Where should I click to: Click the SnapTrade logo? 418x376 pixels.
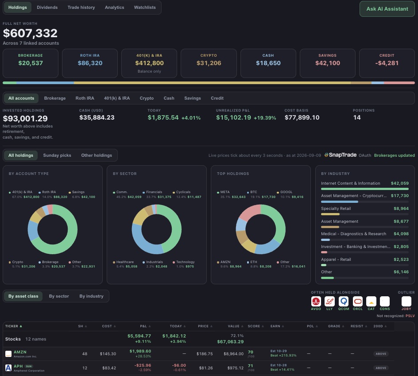[341, 155]
